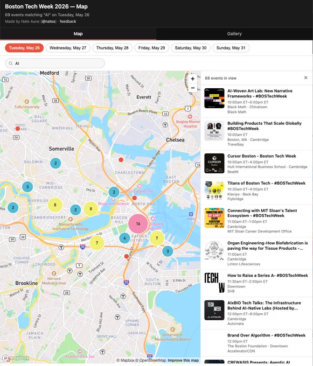Open the 2-event cluster above MIT
Viewport: 313px width, 366px height.
(x=75, y=210)
